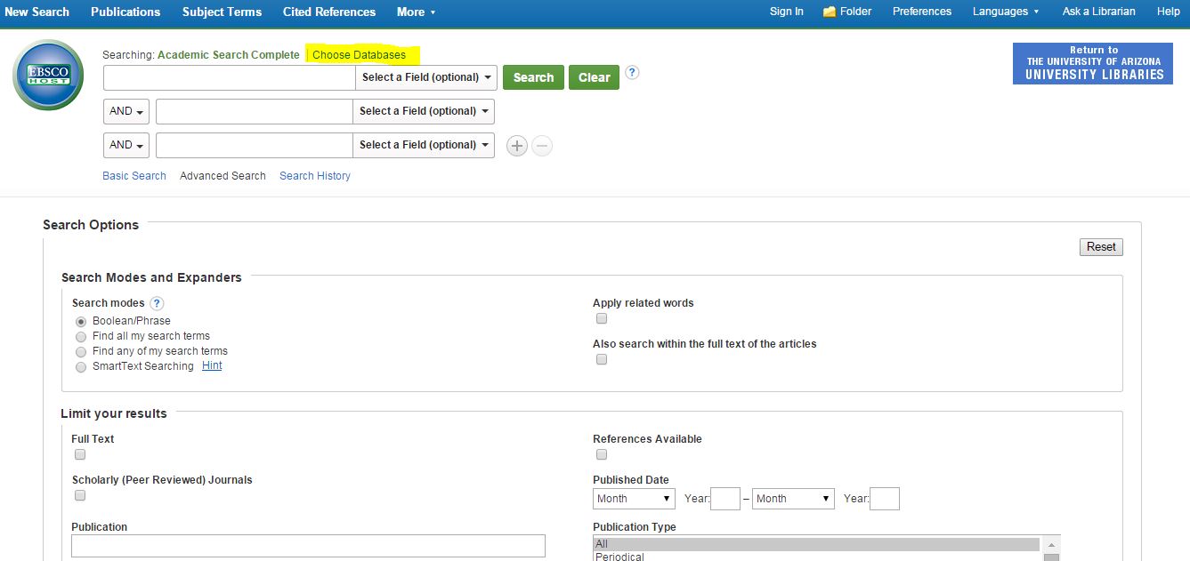Open the Folder icon in top bar

[830, 12]
